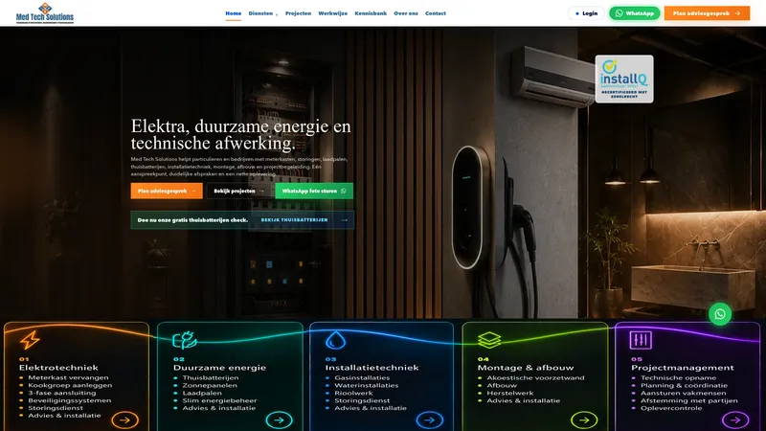Click the sliders Projectmanagement icon
766x431 pixels.
click(641, 340)
